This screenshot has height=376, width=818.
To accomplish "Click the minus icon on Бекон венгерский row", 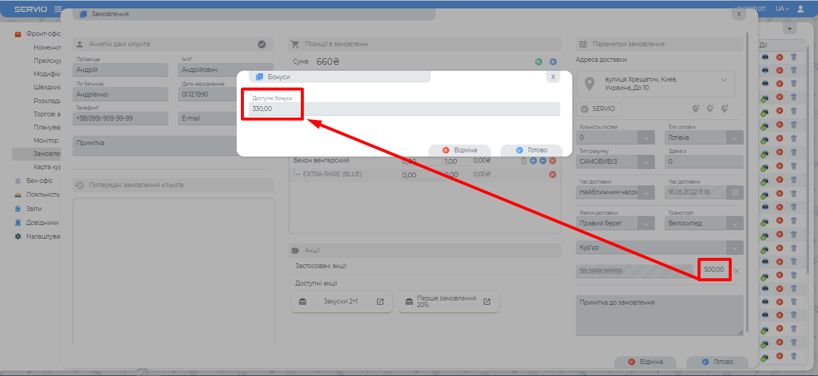I will (543, 161).
